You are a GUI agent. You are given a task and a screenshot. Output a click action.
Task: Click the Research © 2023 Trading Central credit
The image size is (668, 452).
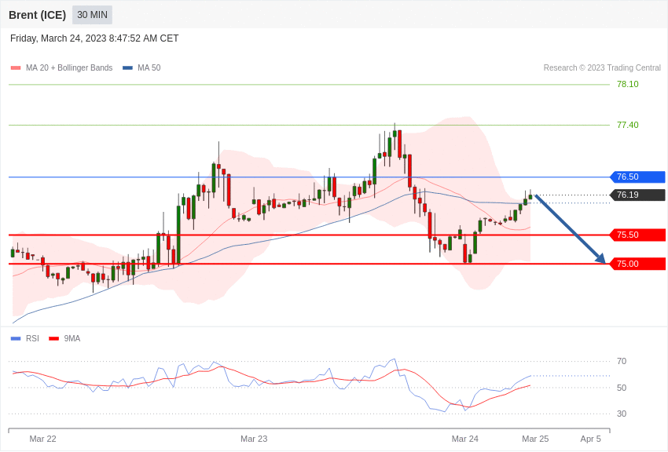pos(602,67)
